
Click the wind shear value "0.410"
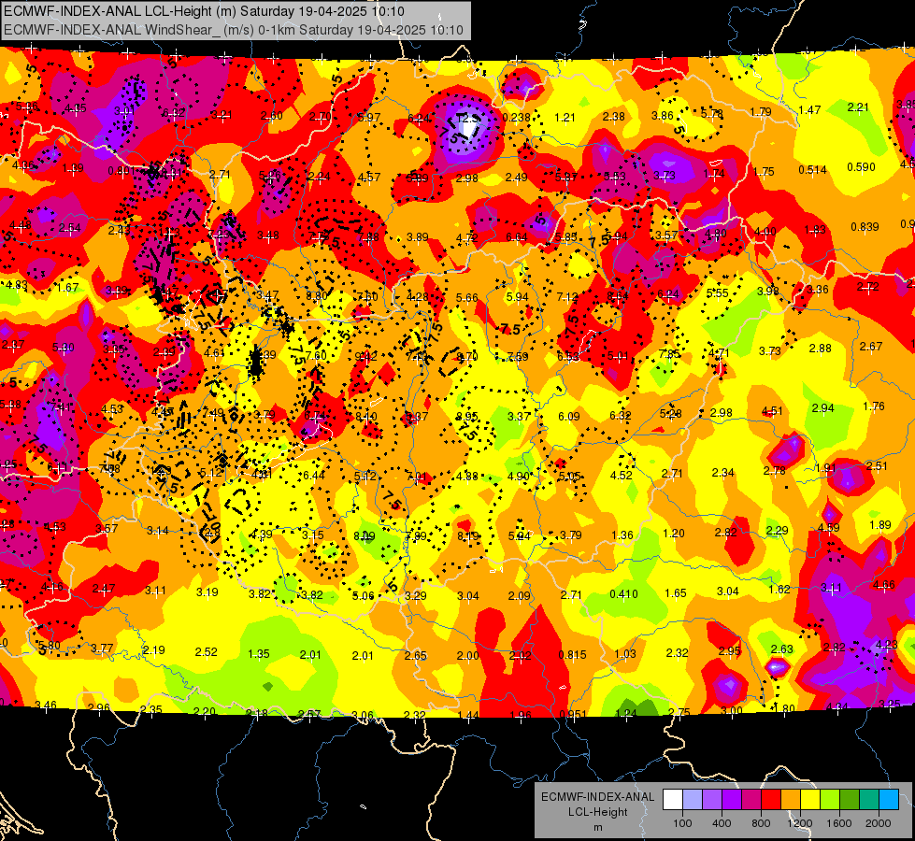tap(623, 594)
